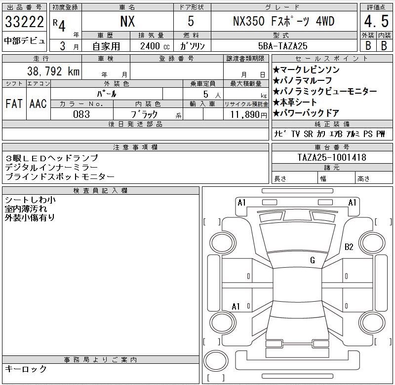The height and width of the screenshot is (385, 395).
Task: Click the G mark on the windshield
Action: pyautogui.click(x=312, y=260)
